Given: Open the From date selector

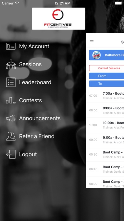Looking at the screenshot, I should (x=107, y=76).
